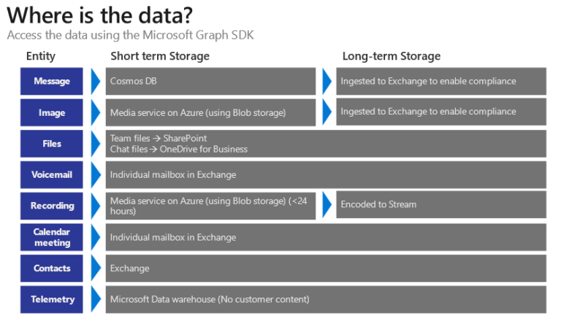Click the blue arrow next to Voicemail
561x326 pixels.
click(95, 175)
